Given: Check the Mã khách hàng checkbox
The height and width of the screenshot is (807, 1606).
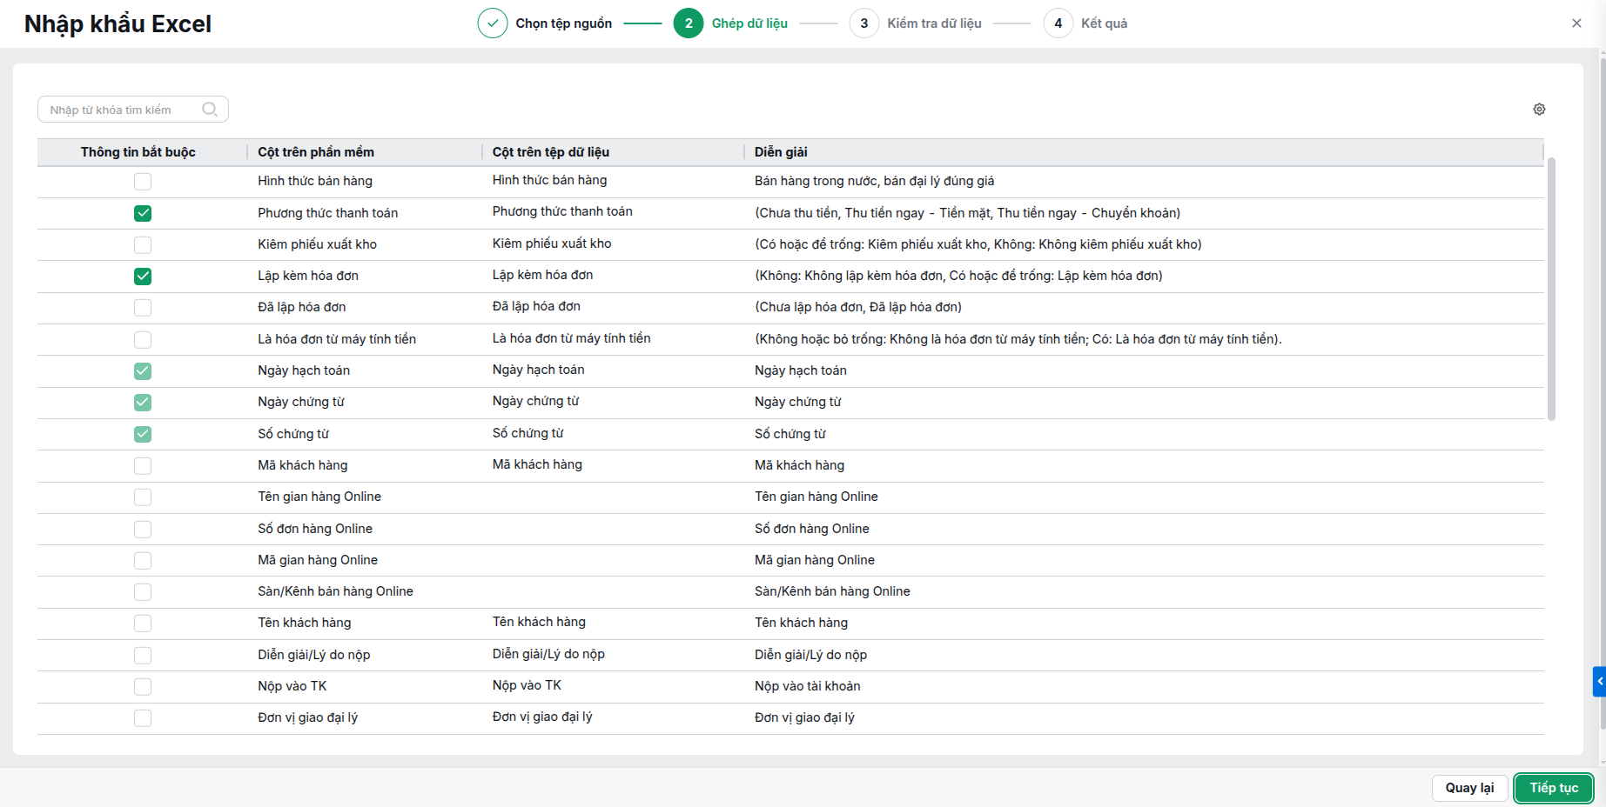Looking at the screenshot, I should click(x=143, y=465).
